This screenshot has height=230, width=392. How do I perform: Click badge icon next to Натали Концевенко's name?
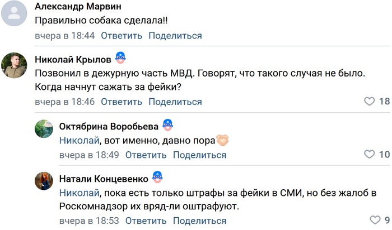coord(157,178)
